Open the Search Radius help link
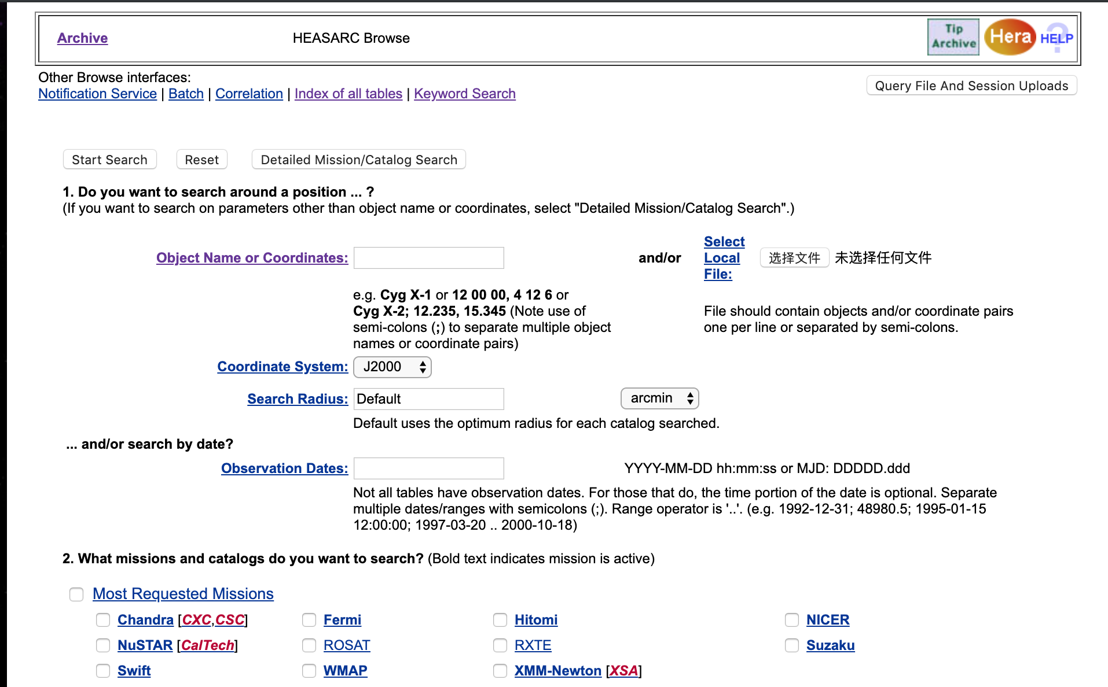The width and height of the screenshot is (1108, 687). (x=298, y=399)
